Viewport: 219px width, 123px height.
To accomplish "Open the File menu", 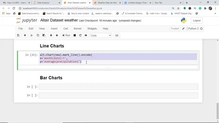I will pos(21,29).
